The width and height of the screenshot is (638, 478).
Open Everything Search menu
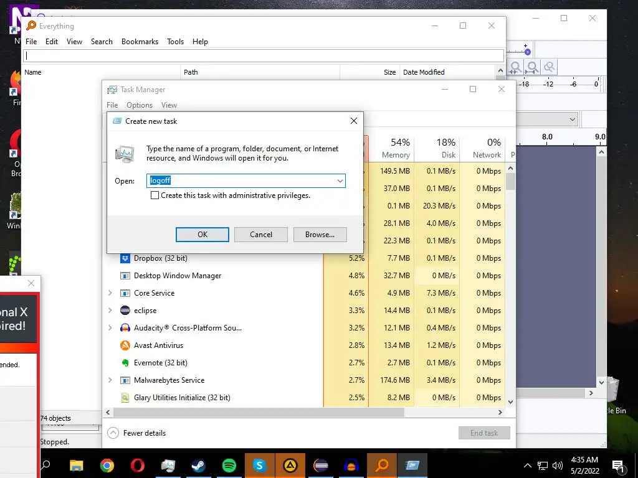(x=102, y=42)
